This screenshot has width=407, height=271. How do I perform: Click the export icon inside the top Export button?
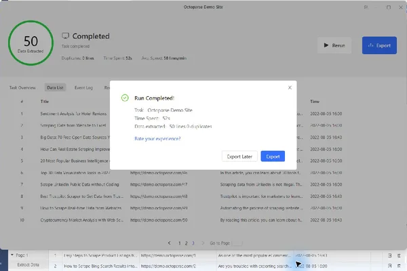370,45
